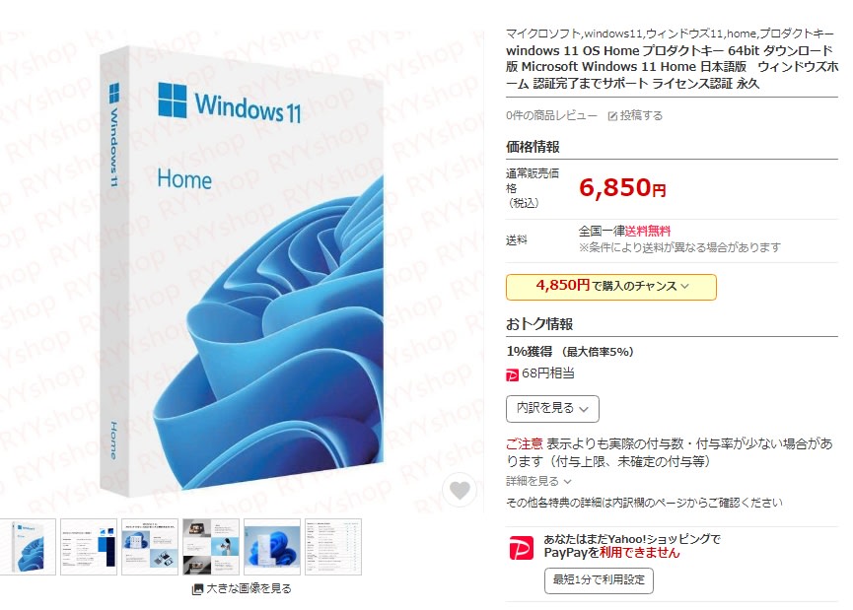Expand 4,850円で購入のチャンス banner
Viewport: 853px width, 610px height.
click(611, 287)
